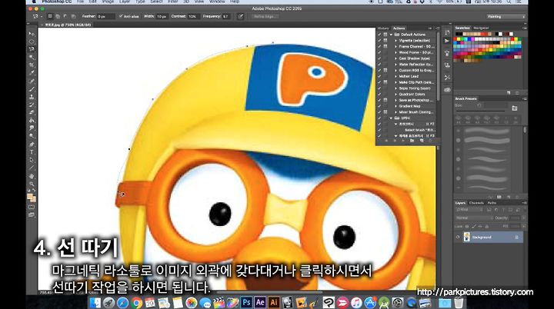Toggle the dialog box icon for the Custom RGB to Grayscale action
The width and height of the screenshot is (554, 309).
click(x=385, y=70)
